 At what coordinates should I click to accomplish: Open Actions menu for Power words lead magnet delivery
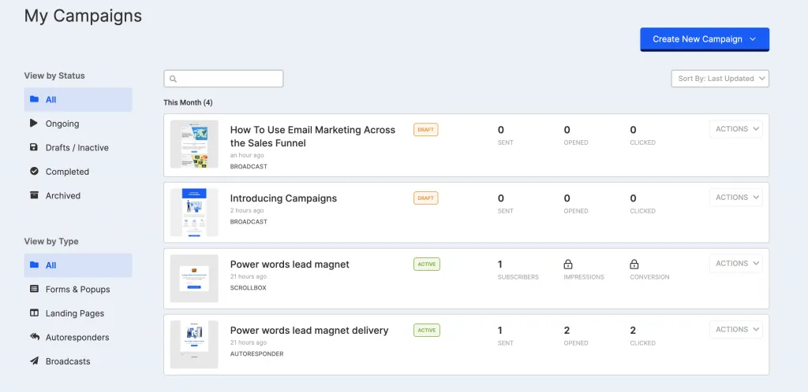coord(736,329)
